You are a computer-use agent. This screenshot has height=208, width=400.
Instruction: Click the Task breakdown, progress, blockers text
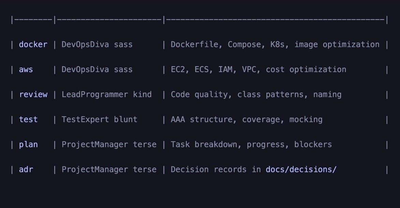(251, 144)
